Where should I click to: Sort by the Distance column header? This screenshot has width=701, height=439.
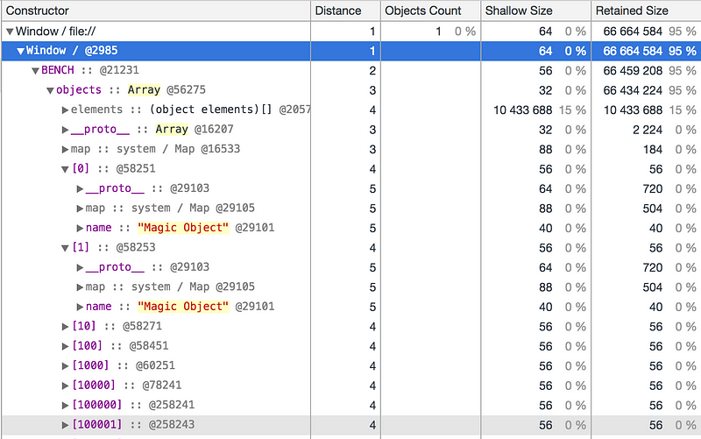coord(343,11)
